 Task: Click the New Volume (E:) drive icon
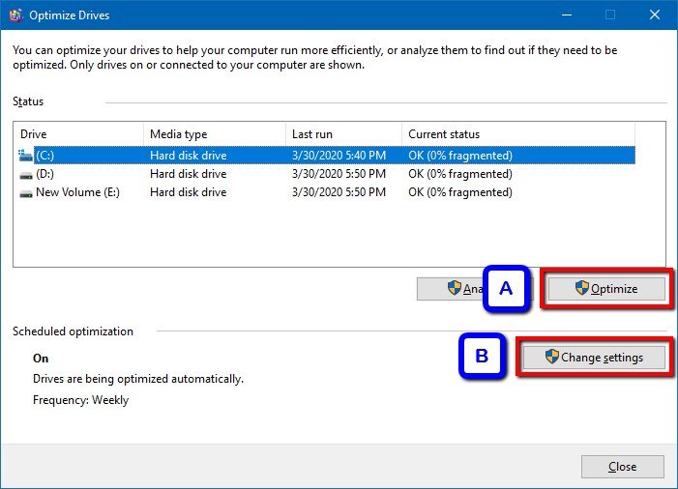(x=25, y=192)
